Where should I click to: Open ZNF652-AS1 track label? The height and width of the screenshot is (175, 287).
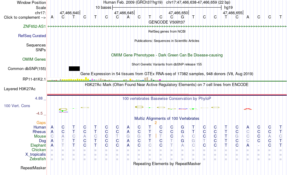(34, 26)
